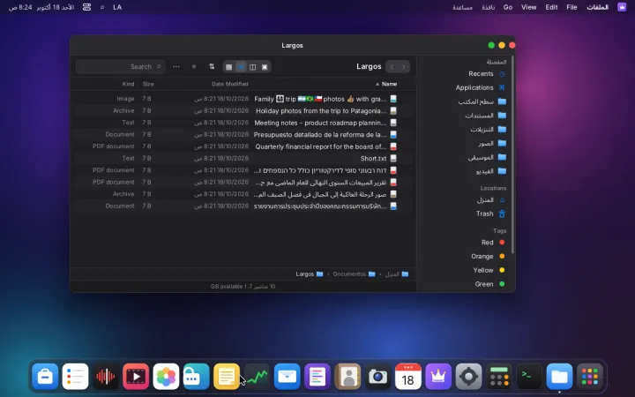
Task: Select the Hebrew-named PDF document row
Action: [243, 170]
